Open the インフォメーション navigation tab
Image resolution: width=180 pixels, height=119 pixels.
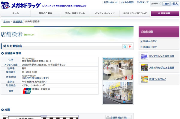105,13
